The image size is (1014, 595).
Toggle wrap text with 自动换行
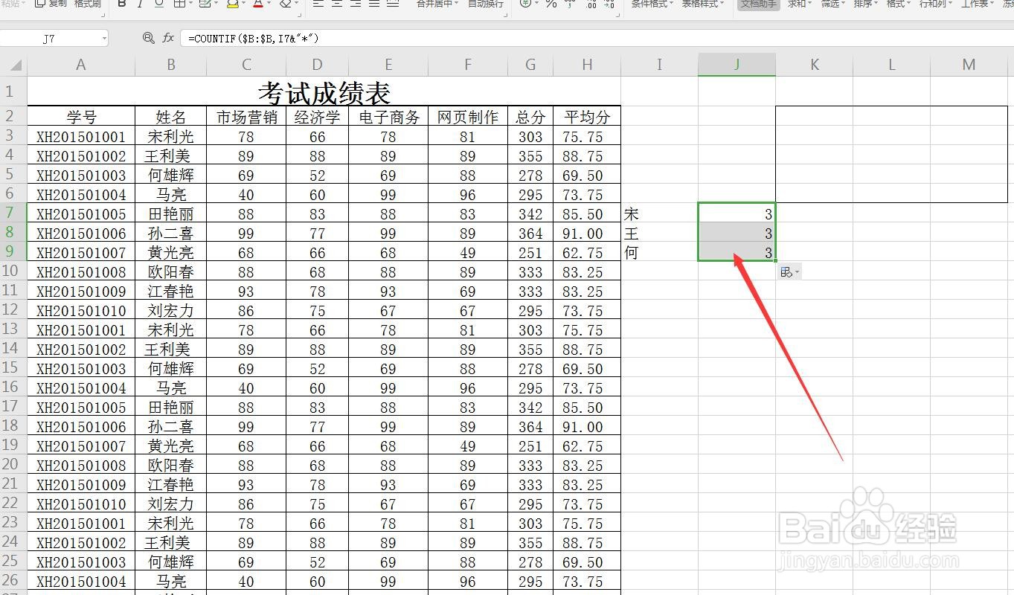coord(486,6)
